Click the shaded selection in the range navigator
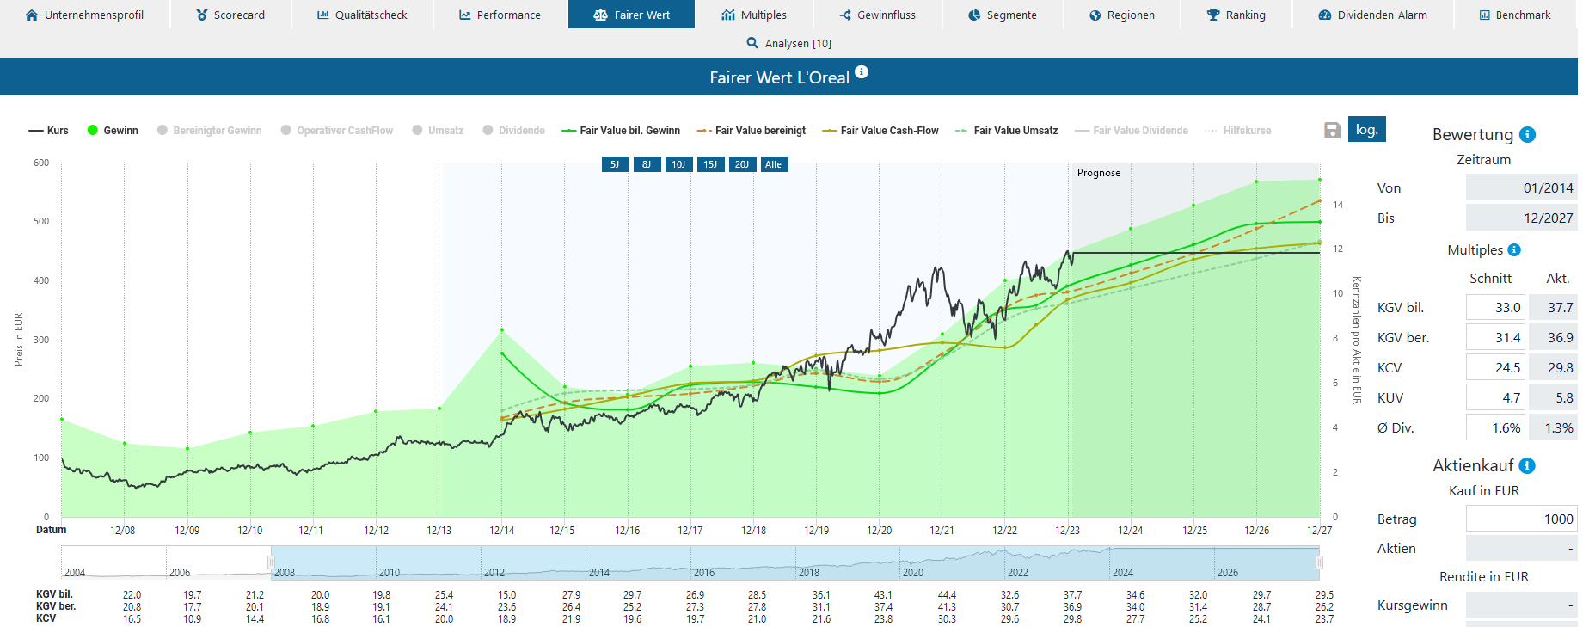The width and height of the screenshot is (1589, 627). point(795,562)
